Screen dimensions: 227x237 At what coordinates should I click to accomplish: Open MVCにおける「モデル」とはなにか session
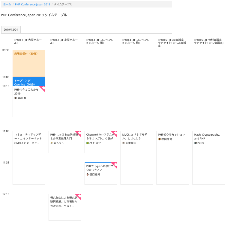click(x=137, y=157)
